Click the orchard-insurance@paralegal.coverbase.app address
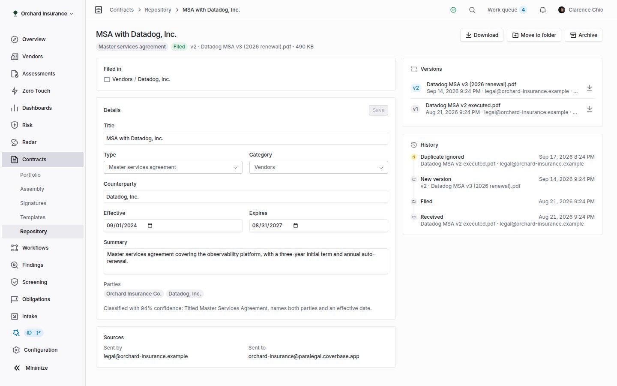 point(304,356)
